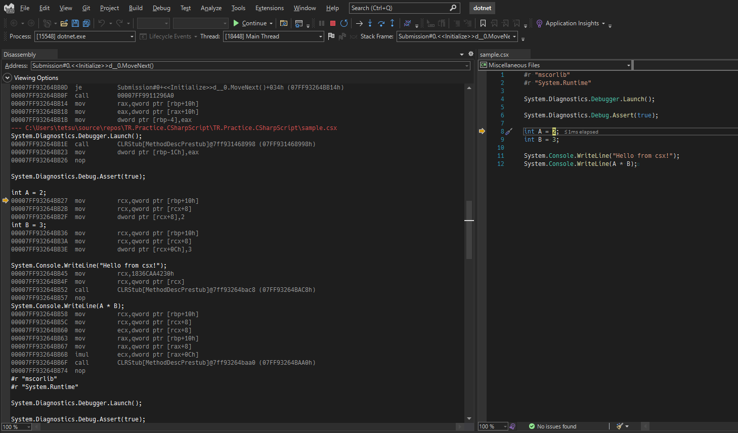738x433 pixels.
Task: Toggle Disassembly panel settings gear
Action: 471,54
